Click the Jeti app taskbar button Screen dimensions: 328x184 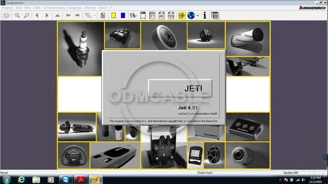(x=96, y=179)
